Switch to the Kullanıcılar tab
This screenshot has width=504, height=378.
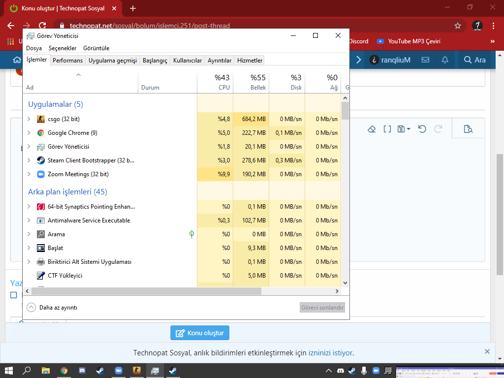(x=188, y=61)
